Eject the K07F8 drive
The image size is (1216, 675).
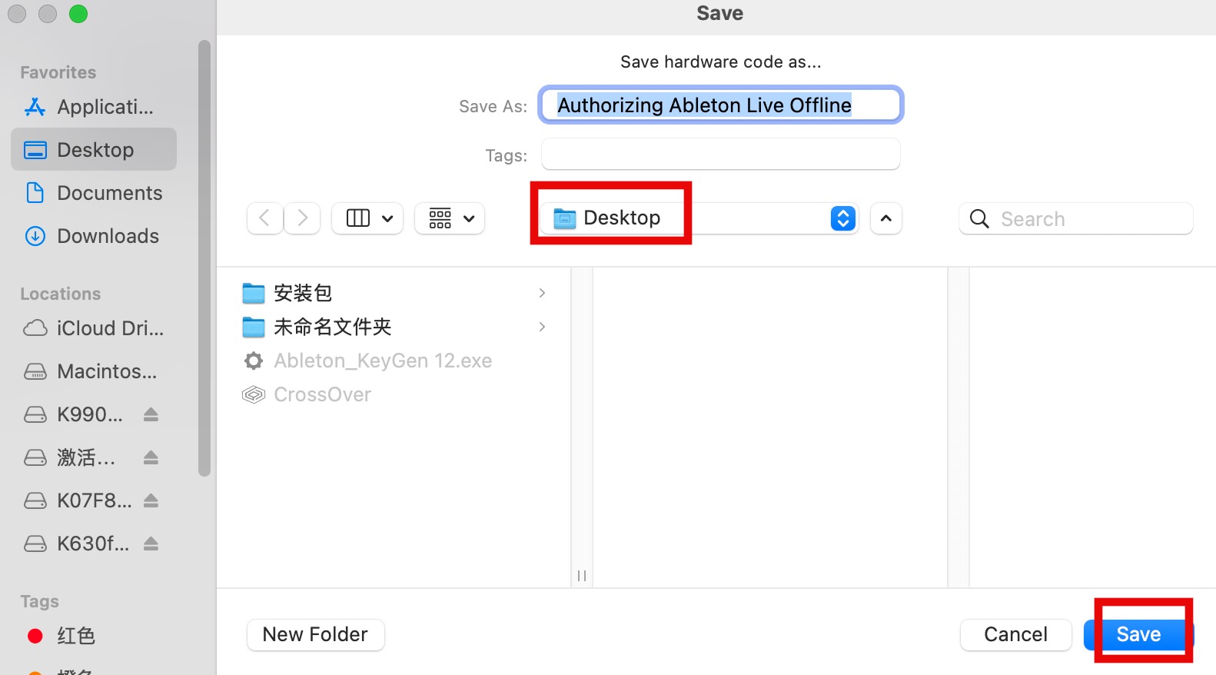point(151,501)
